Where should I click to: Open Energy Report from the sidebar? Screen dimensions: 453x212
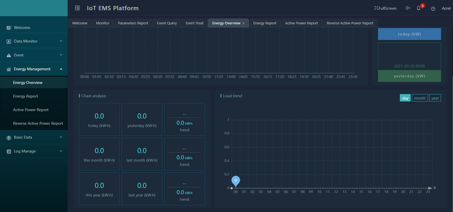(x=34, y=96)
